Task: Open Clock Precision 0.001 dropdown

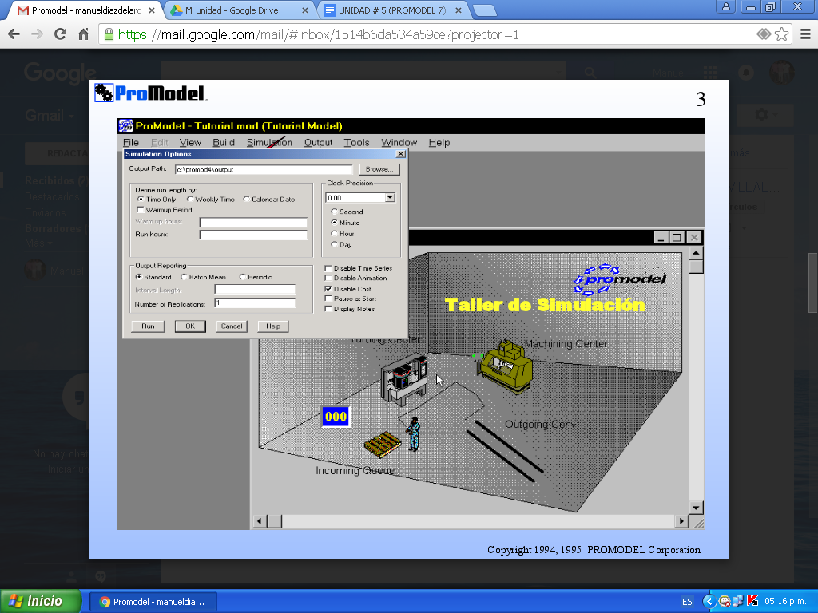Action: click(x=390, y=198)
